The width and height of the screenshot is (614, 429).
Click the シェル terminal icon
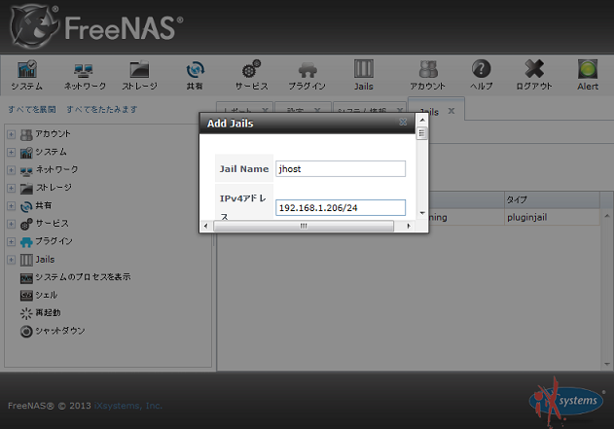26,296
